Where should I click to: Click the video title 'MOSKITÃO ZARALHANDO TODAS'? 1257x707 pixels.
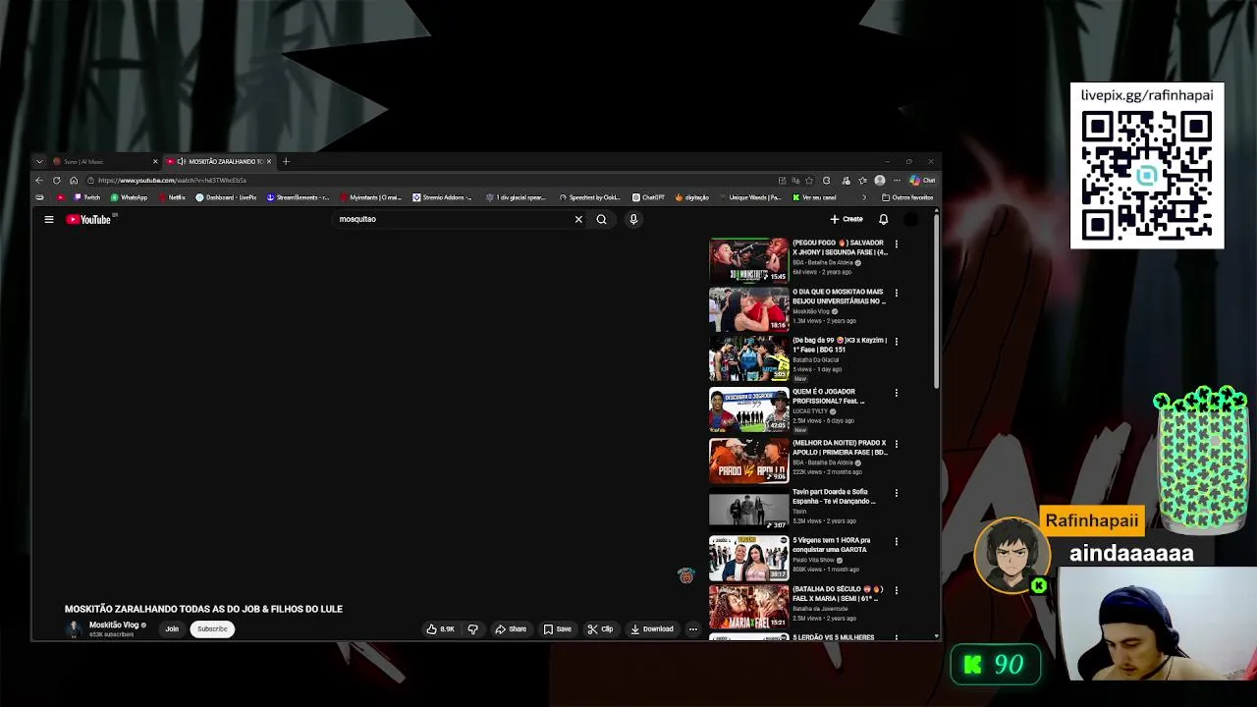tap(203, 610)
